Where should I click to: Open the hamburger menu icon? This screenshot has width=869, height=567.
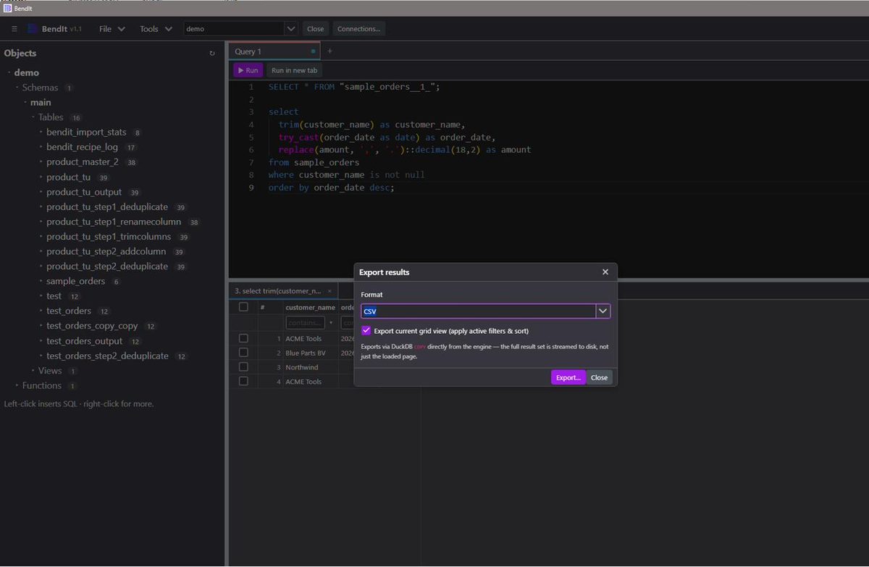pyautogui.click(x=14, y=29)
